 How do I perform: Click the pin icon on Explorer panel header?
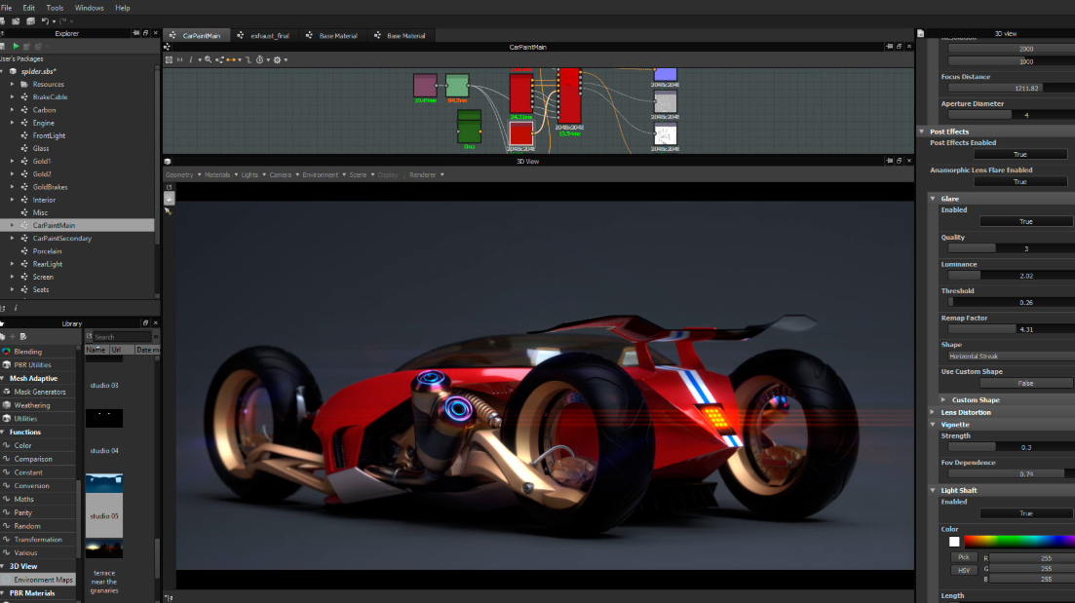[x=135, y=33]
